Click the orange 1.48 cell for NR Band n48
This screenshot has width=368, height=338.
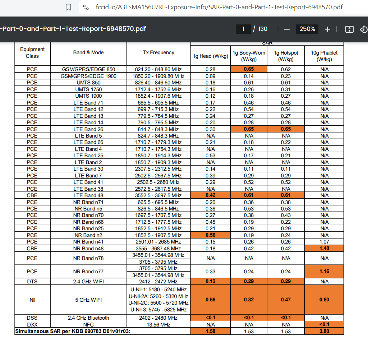click(324, 248)
